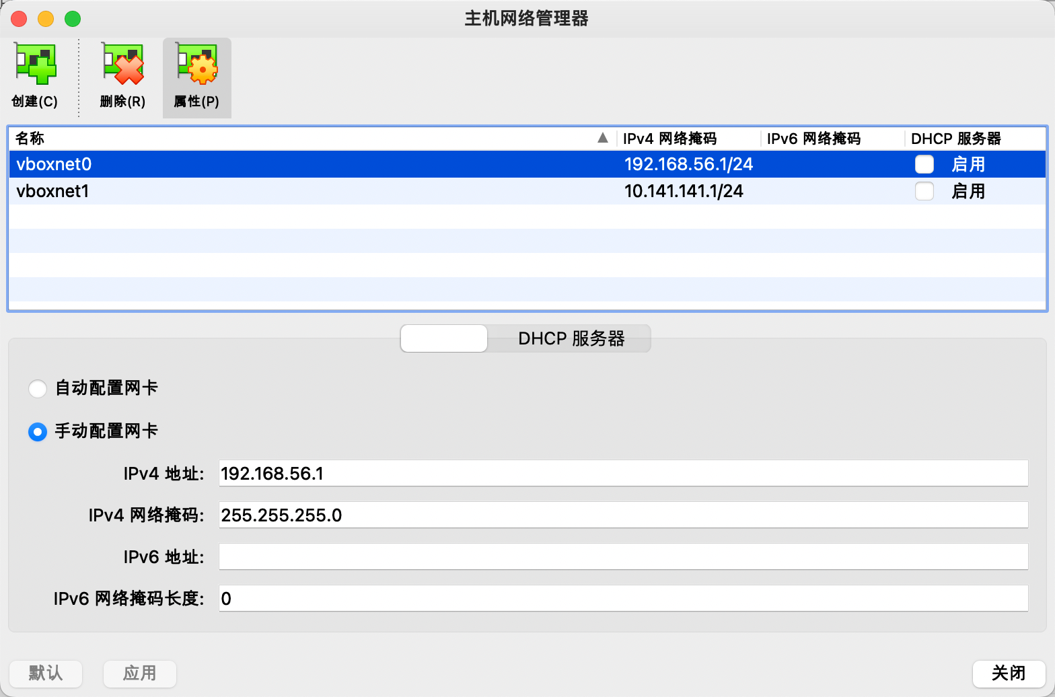Enable DHCP server checkbox for vboxnet0
1055x697 pixels.
(924, 164)
